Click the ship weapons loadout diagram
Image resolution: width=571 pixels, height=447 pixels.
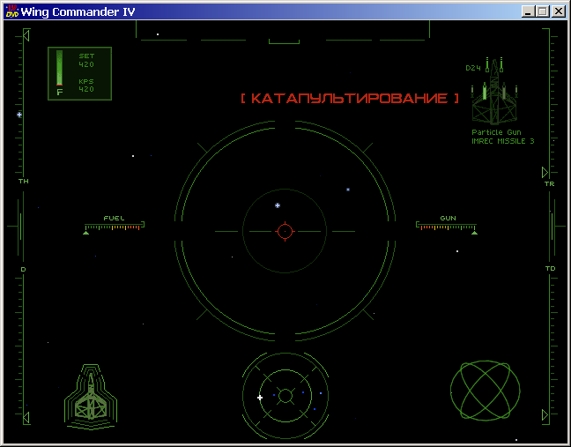pyautogui.click(x=494, y=91)
